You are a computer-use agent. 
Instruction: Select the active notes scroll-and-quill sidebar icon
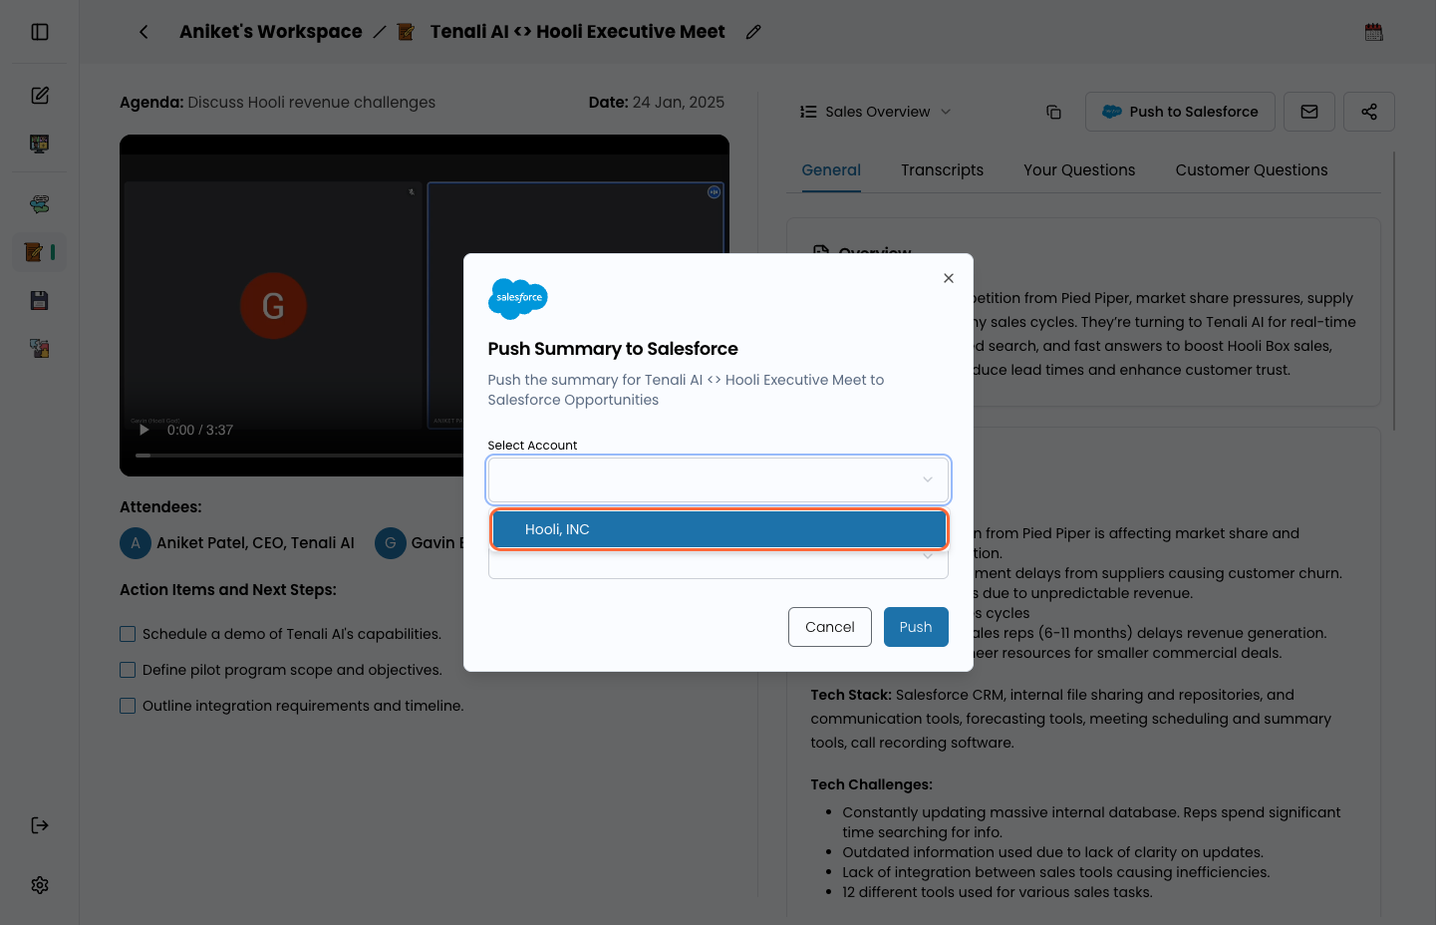34,252
